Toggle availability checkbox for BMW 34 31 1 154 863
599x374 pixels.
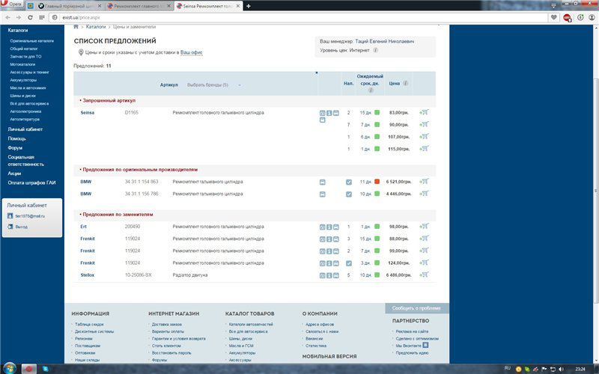coord(348,182)
